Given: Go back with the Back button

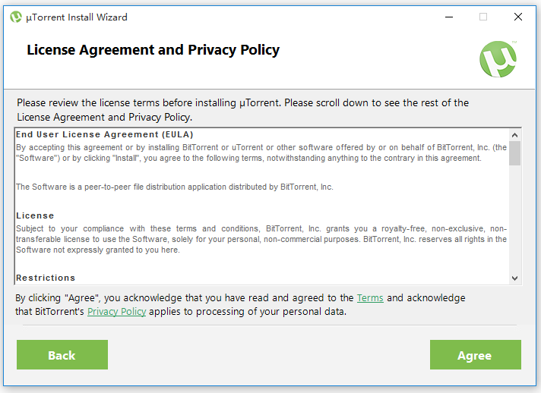Looking at the screenshot, I should (62, 355).
